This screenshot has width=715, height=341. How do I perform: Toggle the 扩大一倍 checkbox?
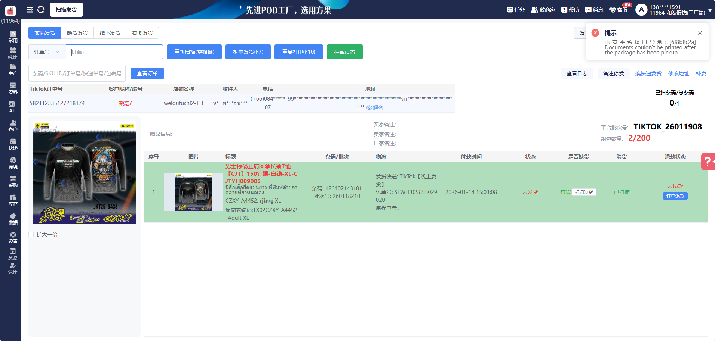[x=31, y=234]
